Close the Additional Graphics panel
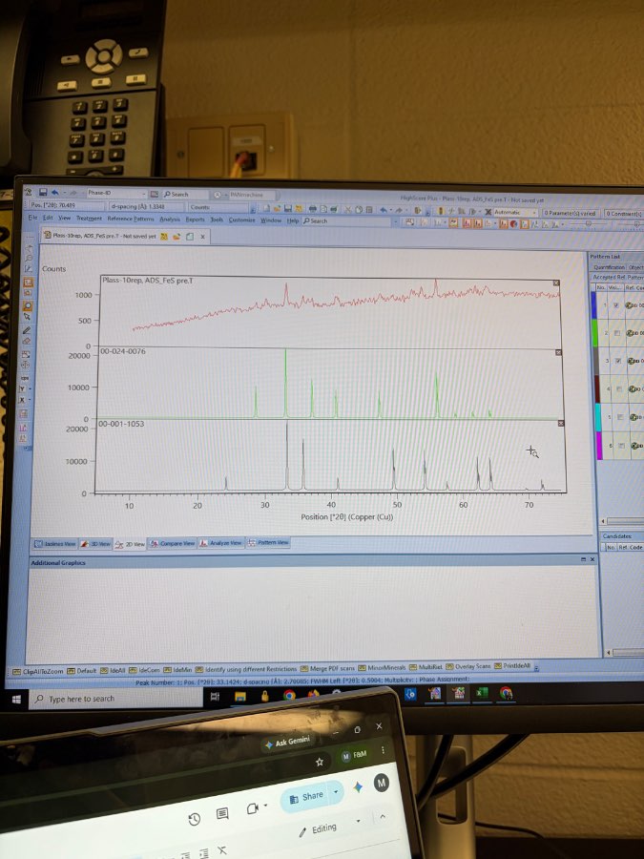Screen dimensions: 644x859 [592, 559]
